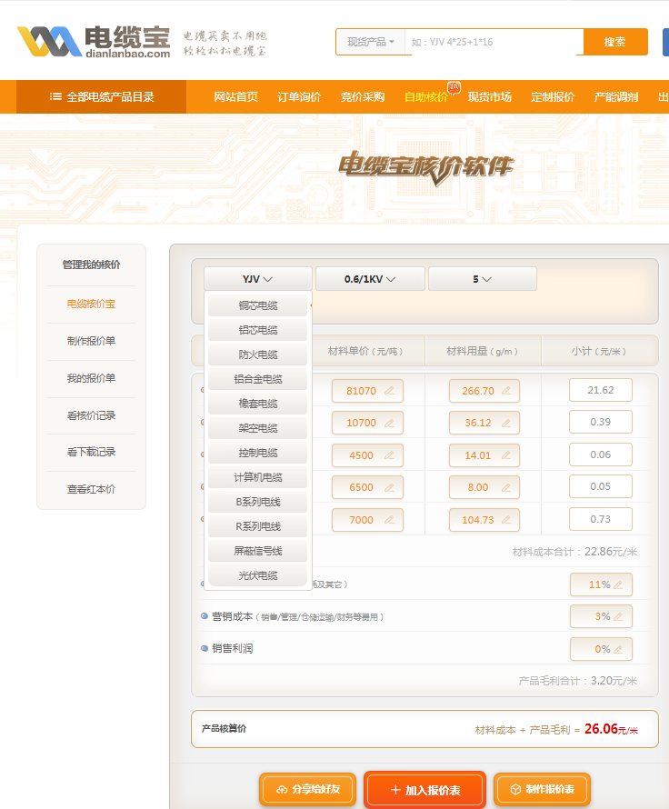Viewport: 669px width, 809px height.
Task: Edit unit price 7000 pencil icon
Action: pyautogui.click(x=389, y=520)
